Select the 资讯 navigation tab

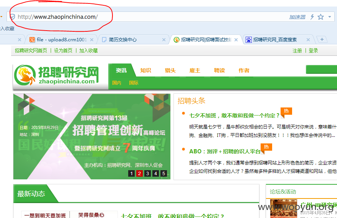121,70
